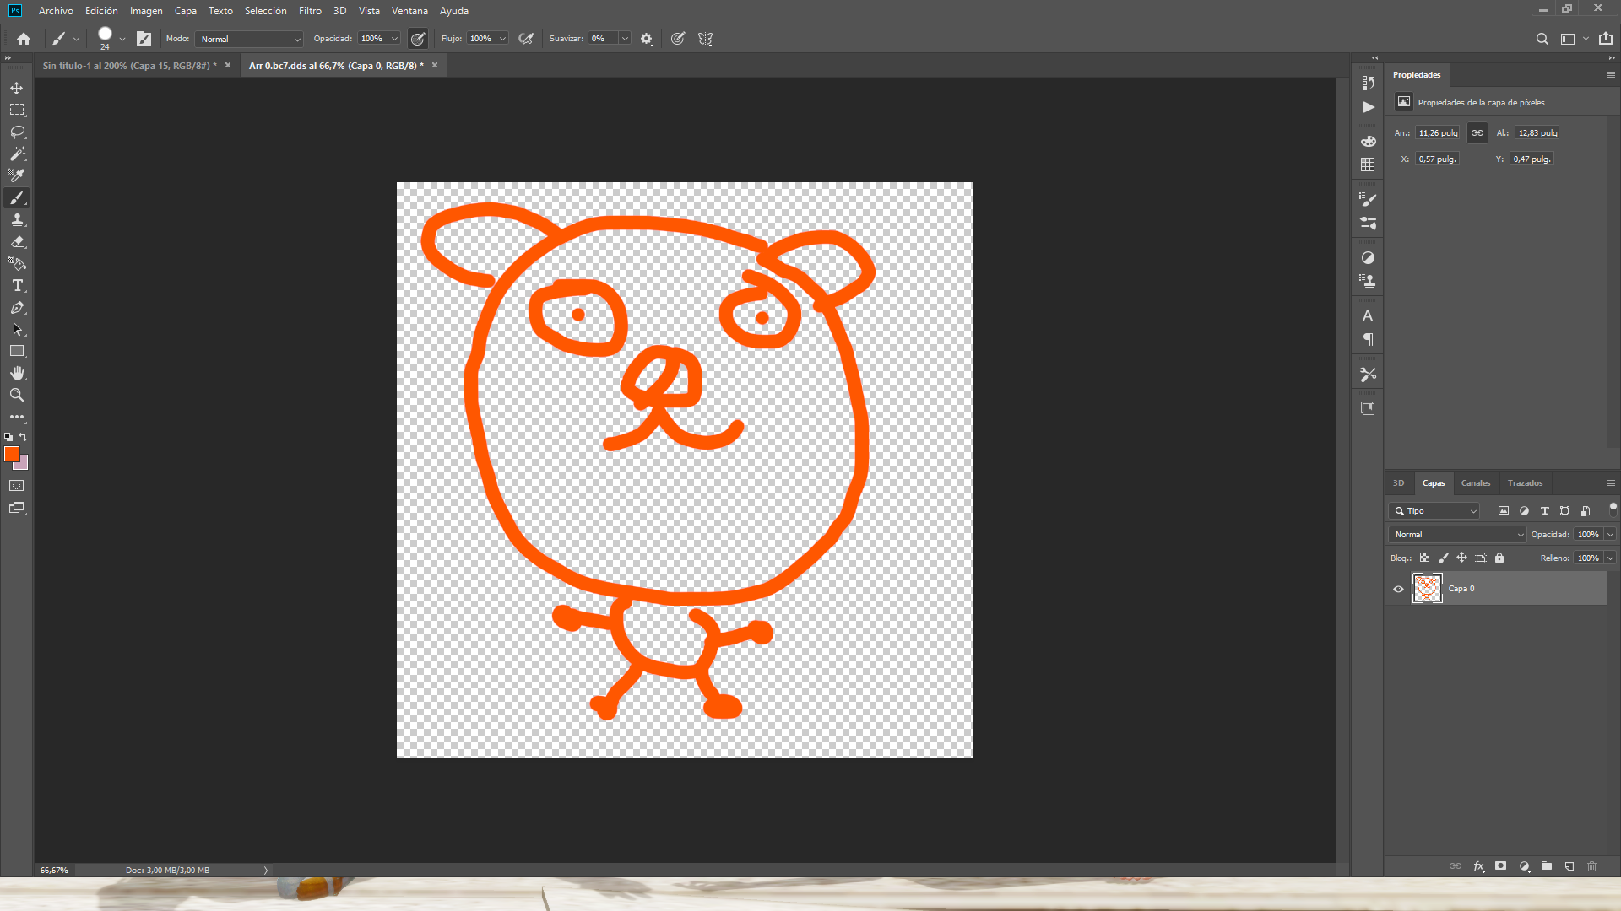Click the add layer mask button

1500,866
